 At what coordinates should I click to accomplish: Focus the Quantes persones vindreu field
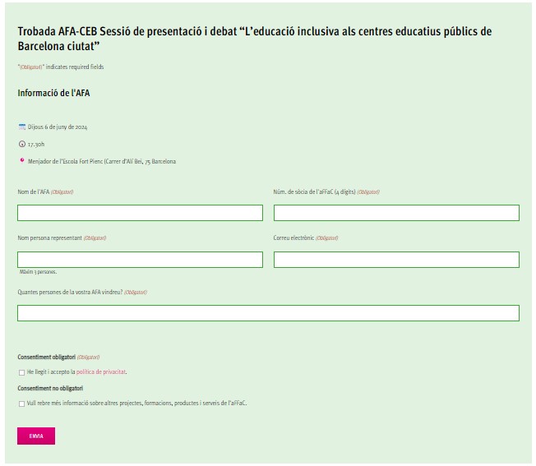(268, 313)
